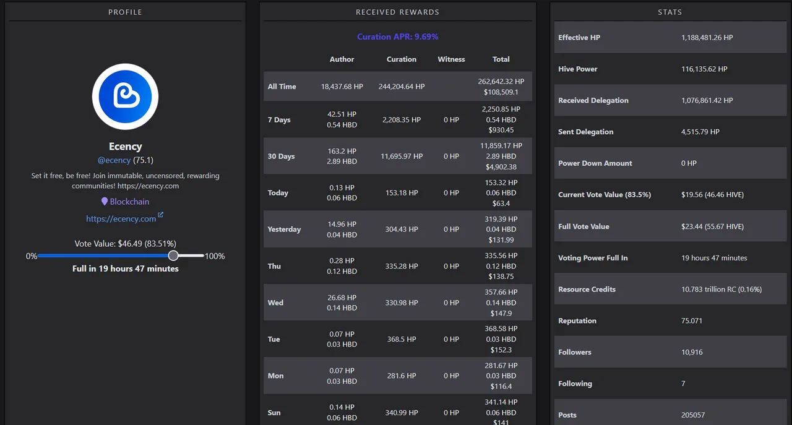
Task: Click the Following stat label
Action: coord(575,384)
